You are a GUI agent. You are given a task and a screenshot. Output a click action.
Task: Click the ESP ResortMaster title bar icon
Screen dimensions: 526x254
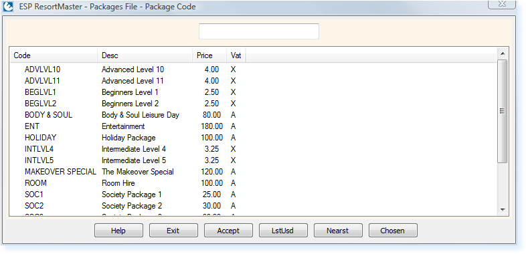[8, 7]
